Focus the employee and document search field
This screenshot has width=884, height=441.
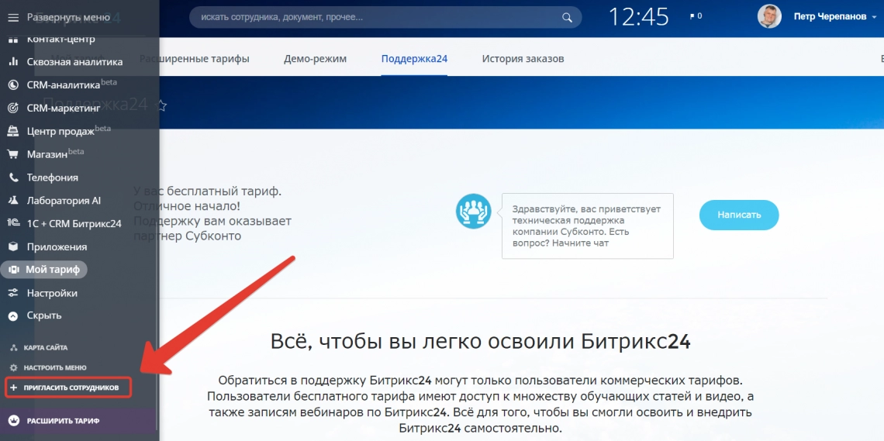(385, 18)
